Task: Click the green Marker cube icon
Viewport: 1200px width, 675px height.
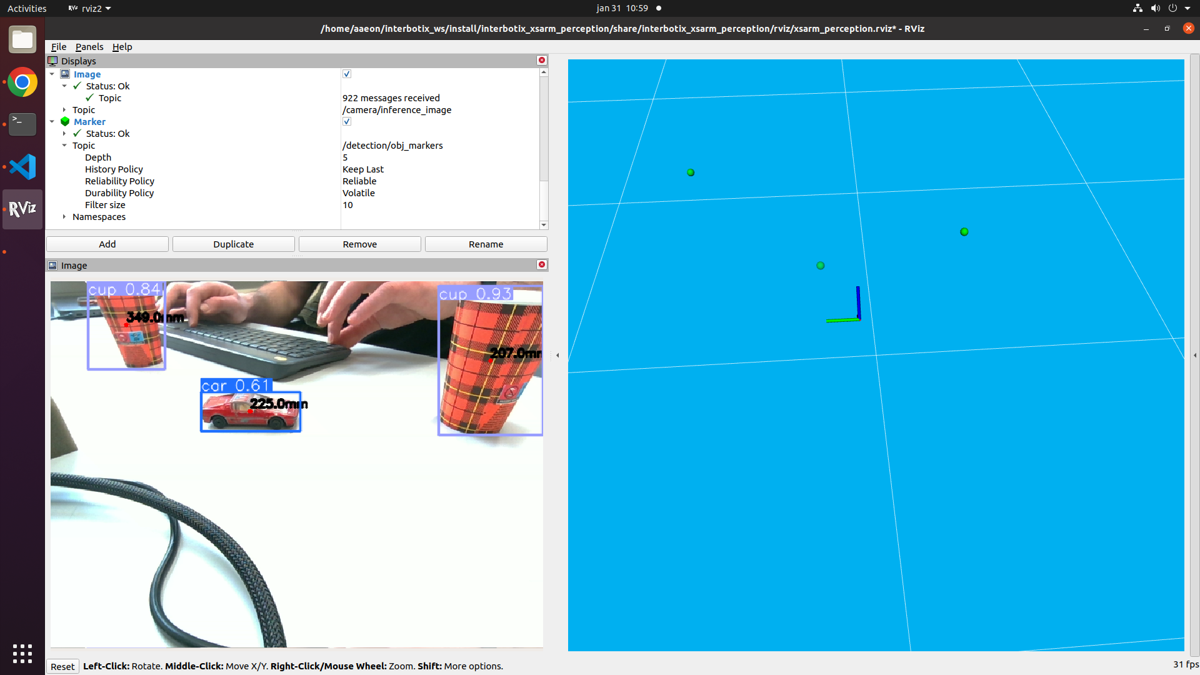Action: click(x=65, y=121)
